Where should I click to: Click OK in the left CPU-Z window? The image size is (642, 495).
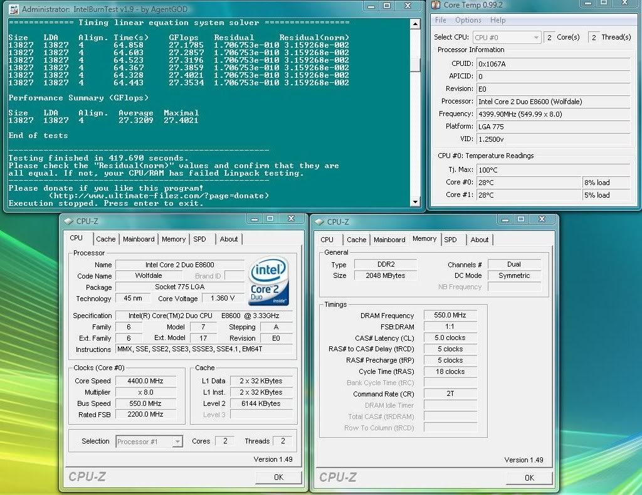(x=278, y=477)
